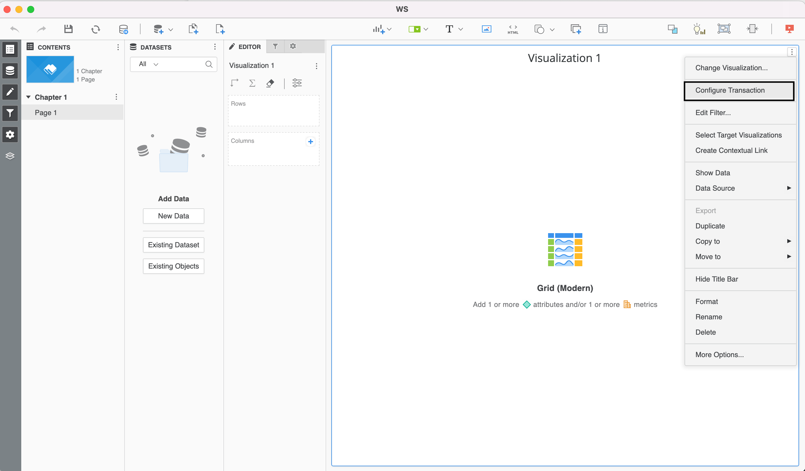This screenshot has width=805, height=471.
Task: Select Hide Title Bar menu item
Action: [740, 279]
